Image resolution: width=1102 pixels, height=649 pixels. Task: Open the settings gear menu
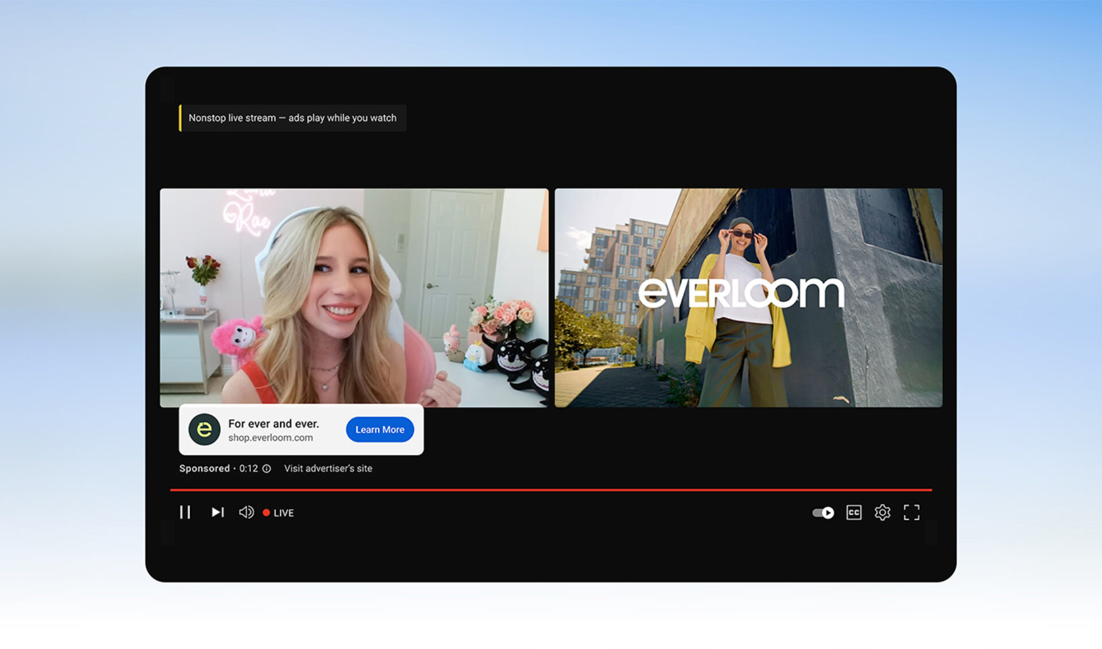click(x=882, y=512)
